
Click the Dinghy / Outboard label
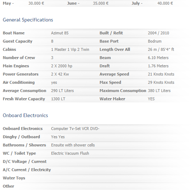21,137
